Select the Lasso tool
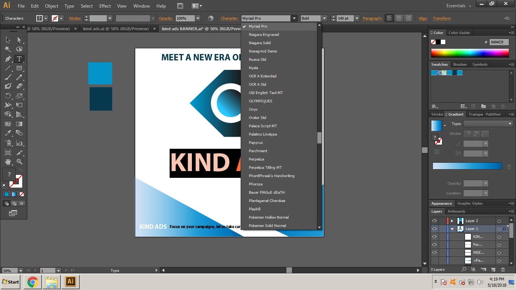The width and height of the screenshot is (516, 290). tap(19, 49)
